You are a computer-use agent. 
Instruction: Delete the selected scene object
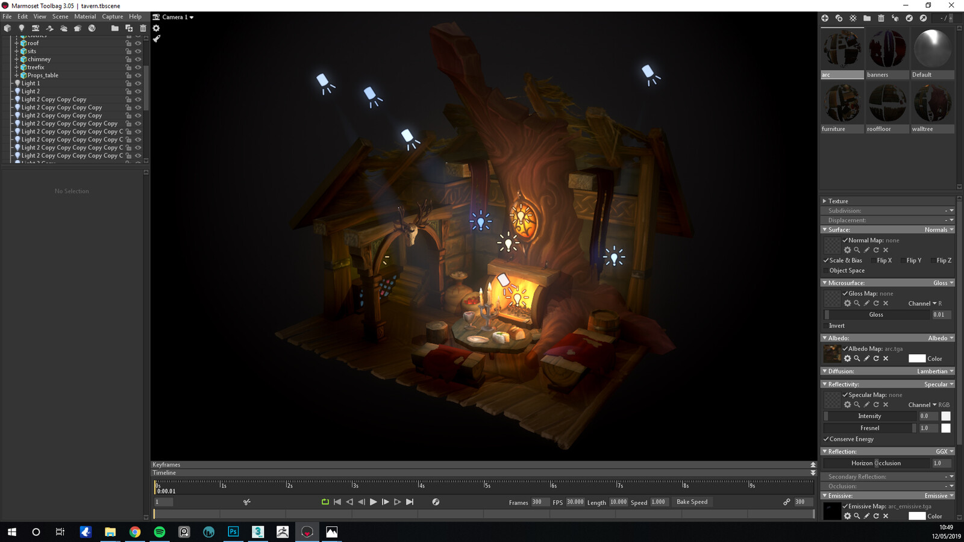(143, 28)
